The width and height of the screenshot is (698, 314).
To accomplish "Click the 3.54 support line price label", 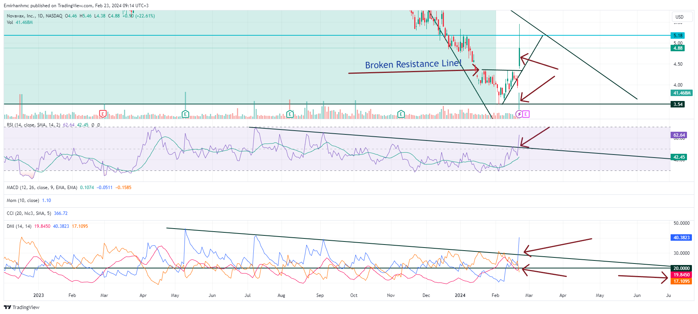I will [677, 104].
